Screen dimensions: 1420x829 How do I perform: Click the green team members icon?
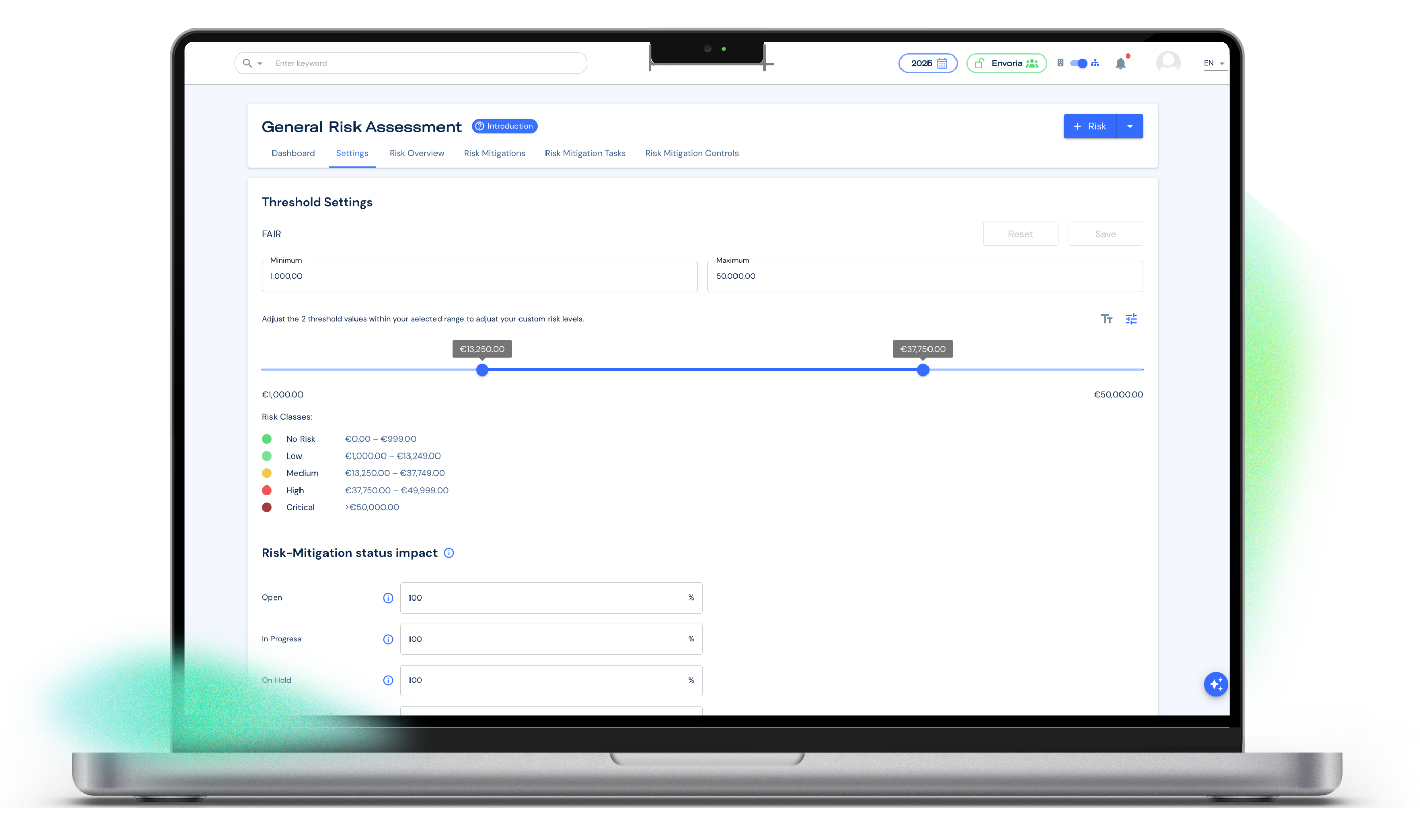click(1032, 63)
